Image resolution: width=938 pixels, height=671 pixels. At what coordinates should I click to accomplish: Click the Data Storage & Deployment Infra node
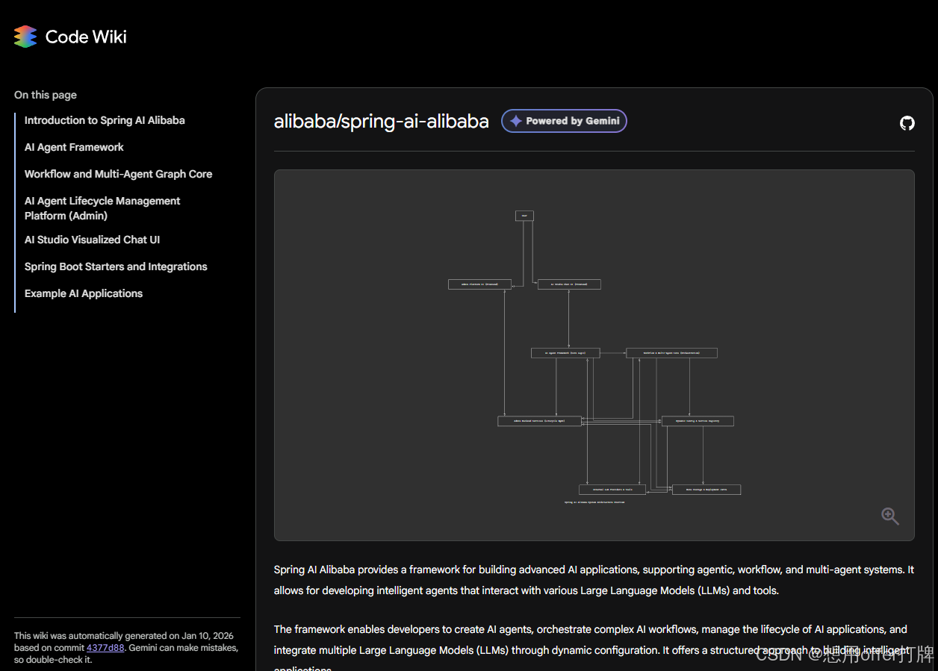click(706, 490)
